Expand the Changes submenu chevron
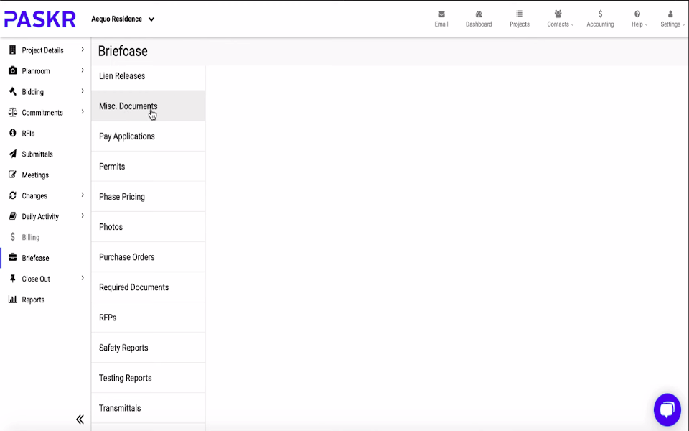 click(82, 195)
